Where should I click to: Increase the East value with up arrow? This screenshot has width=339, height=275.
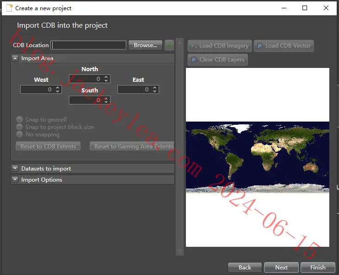click(154, 87)
